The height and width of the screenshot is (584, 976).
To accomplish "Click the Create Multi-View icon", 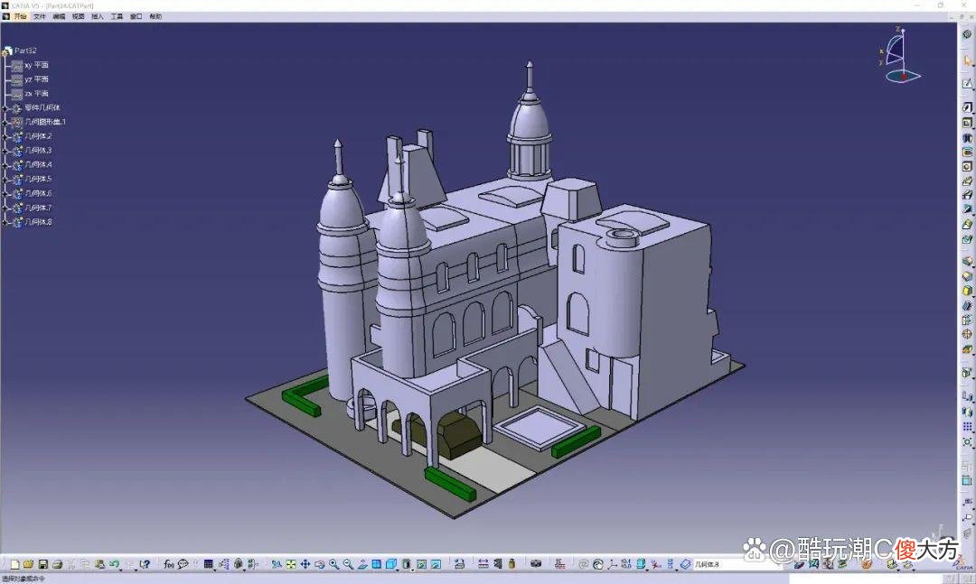I will [377, 564].
